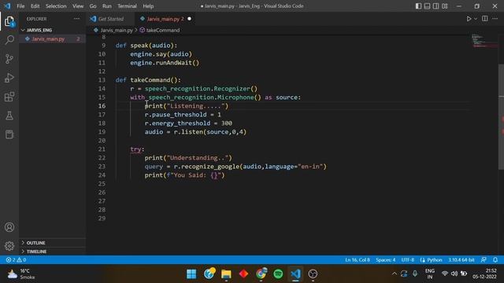Screen dimensions: 504x283
Task: Open the File menu
Action: [x=20, y=6]
